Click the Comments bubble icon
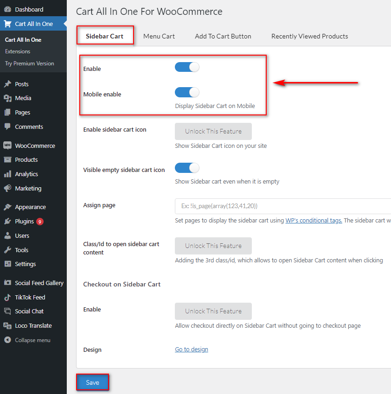The image size is (391, 394). (7, 127)
